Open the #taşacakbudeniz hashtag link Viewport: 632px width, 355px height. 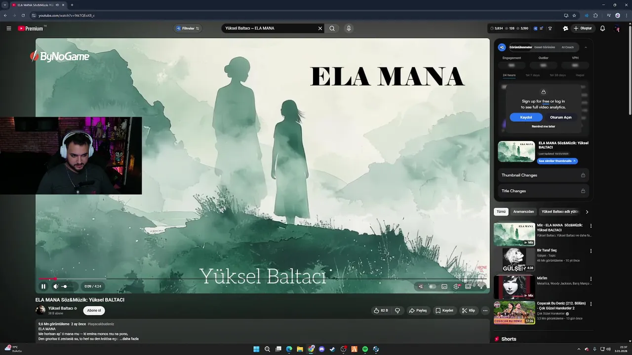(101, 324)
